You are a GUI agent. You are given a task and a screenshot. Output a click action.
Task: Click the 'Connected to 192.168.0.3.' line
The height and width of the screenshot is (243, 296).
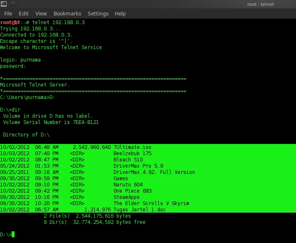[36, 35]
